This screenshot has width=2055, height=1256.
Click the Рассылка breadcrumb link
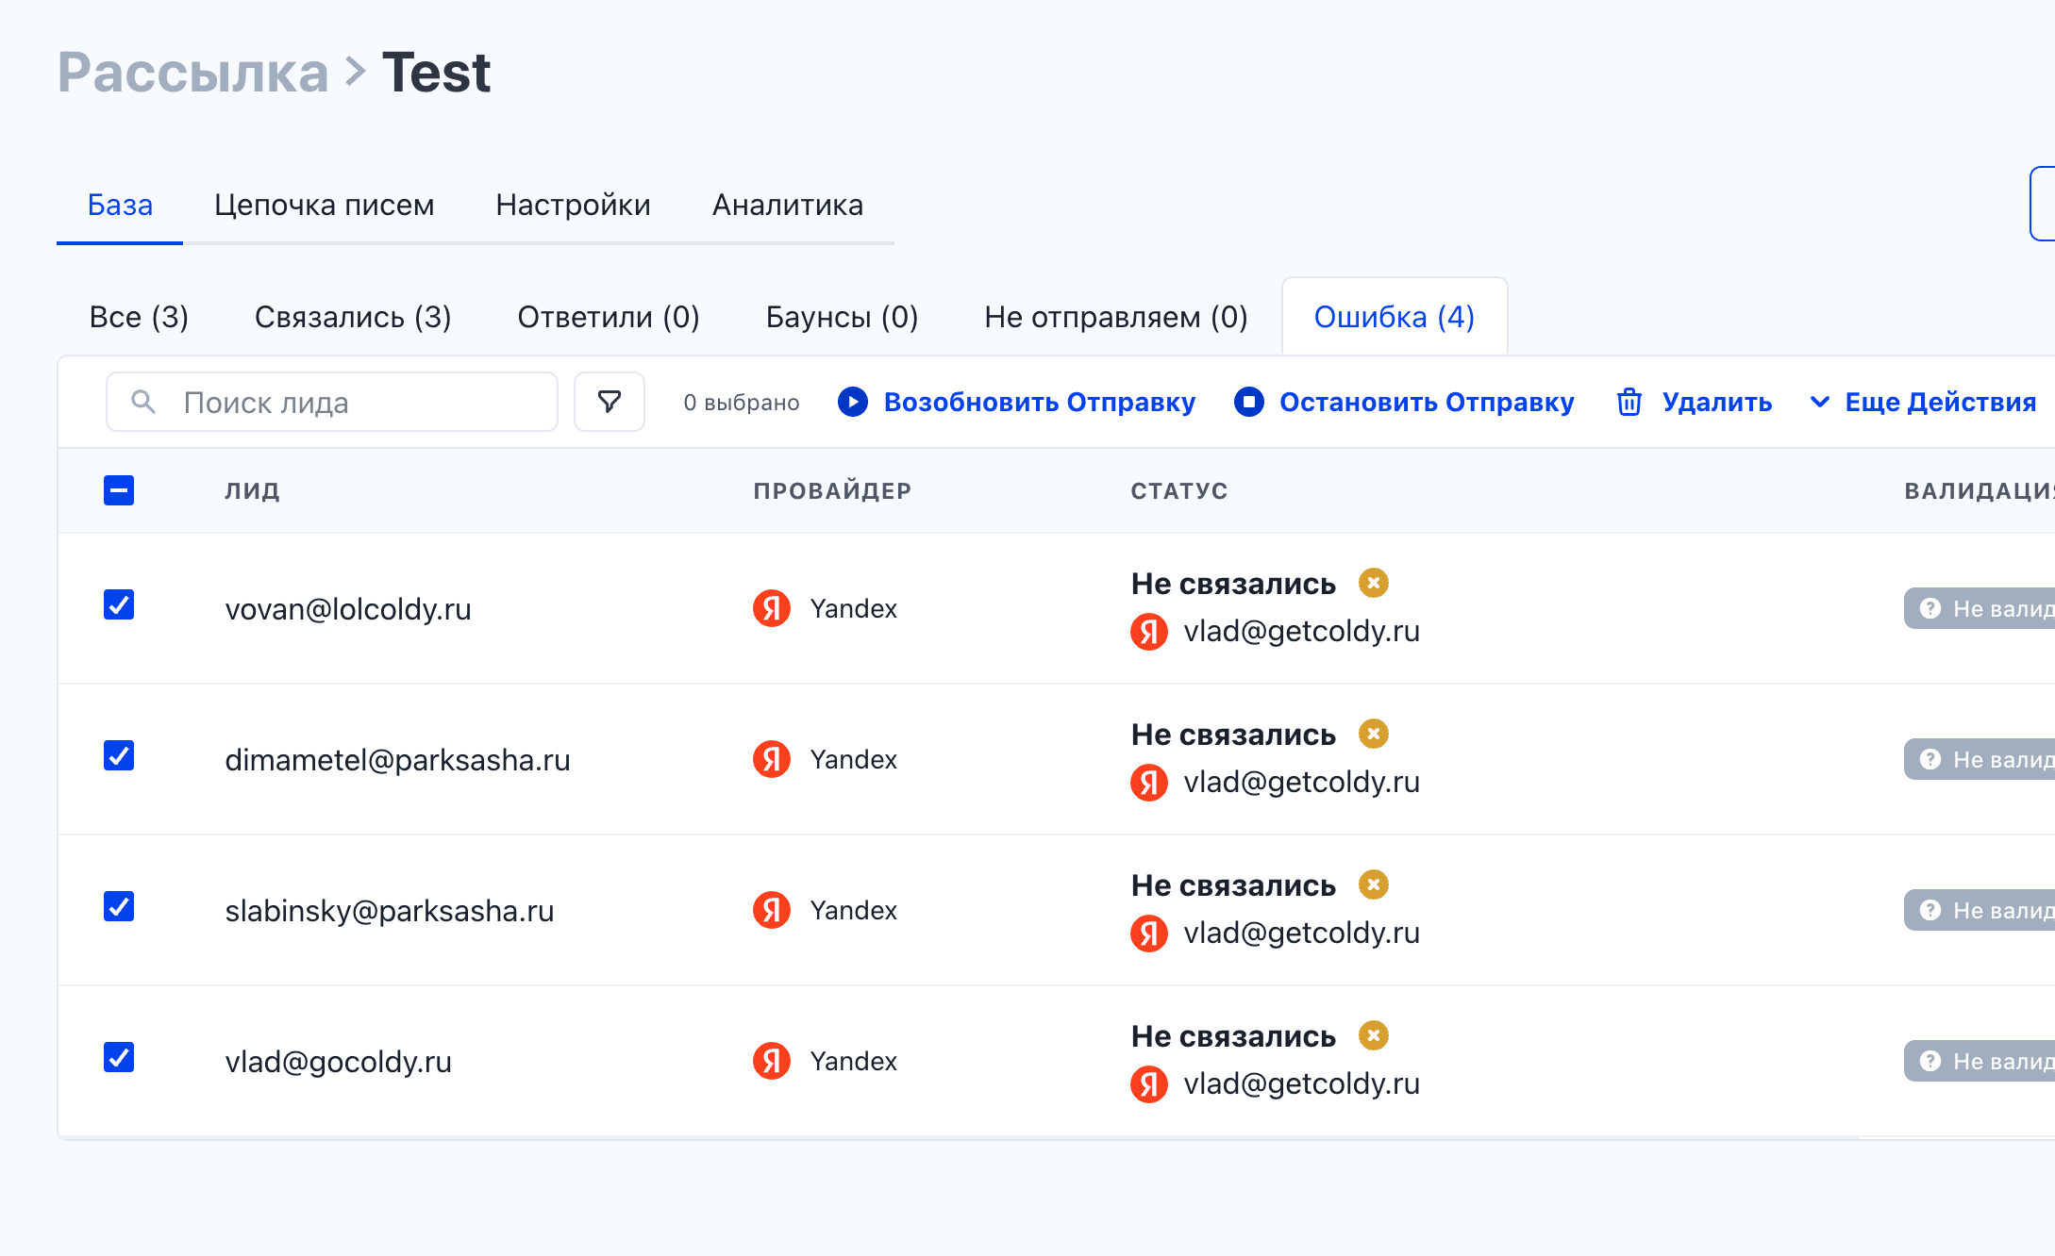(x=193, y=72)
